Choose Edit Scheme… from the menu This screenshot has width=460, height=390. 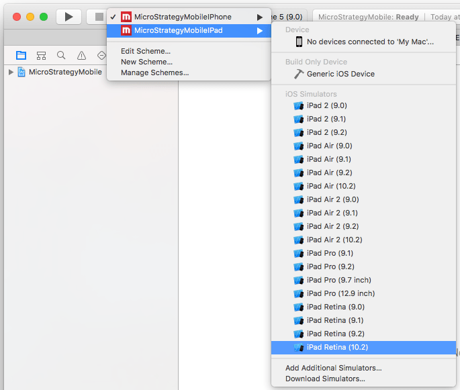pyautogui.click(x=146, y=51)
